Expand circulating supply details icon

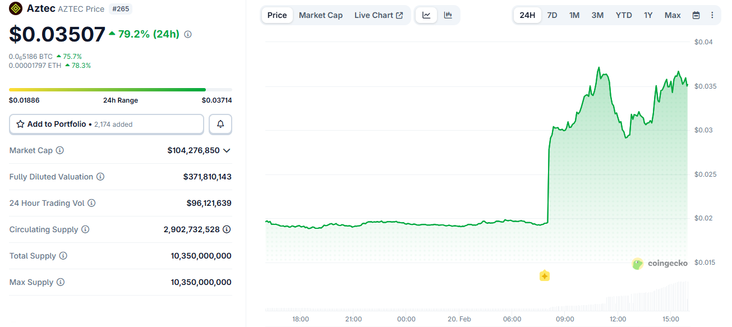click(x=227, y=229)
